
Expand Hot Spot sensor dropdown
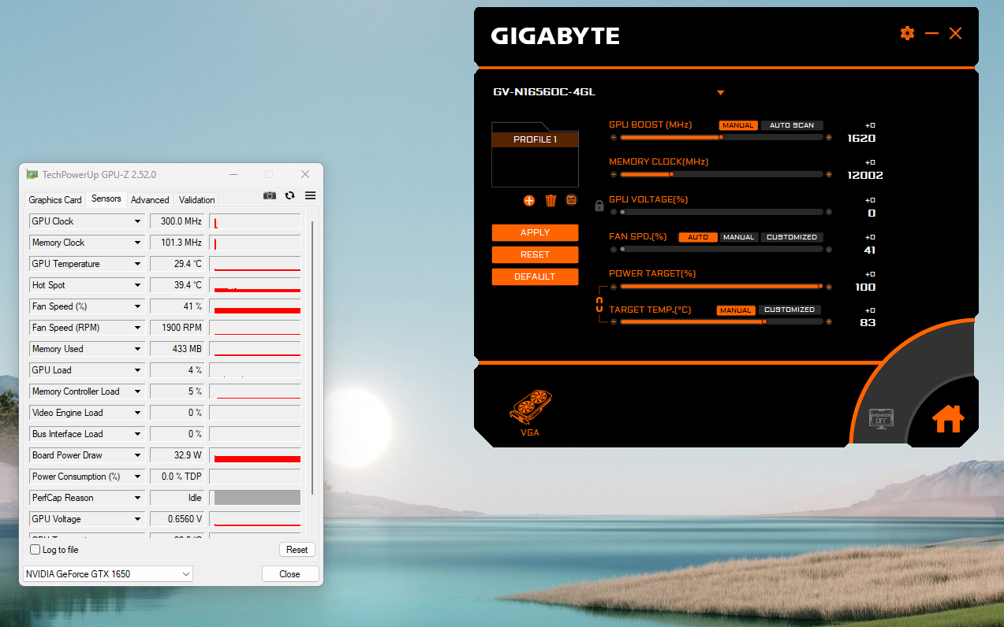tap(138, 285)
